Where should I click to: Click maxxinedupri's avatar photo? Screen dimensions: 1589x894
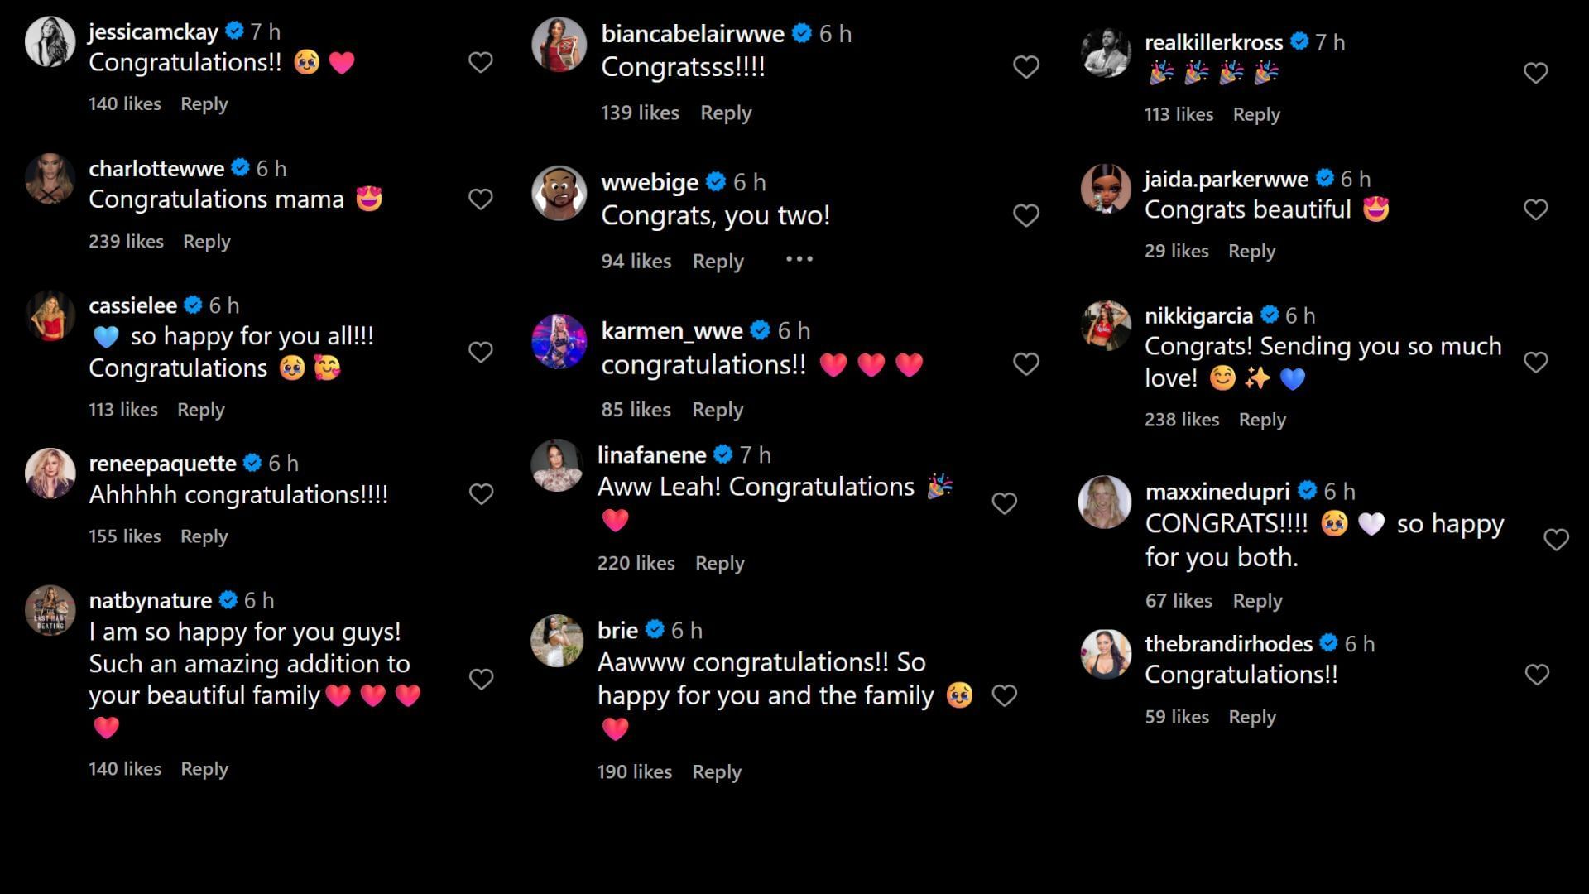[1105, 502]
